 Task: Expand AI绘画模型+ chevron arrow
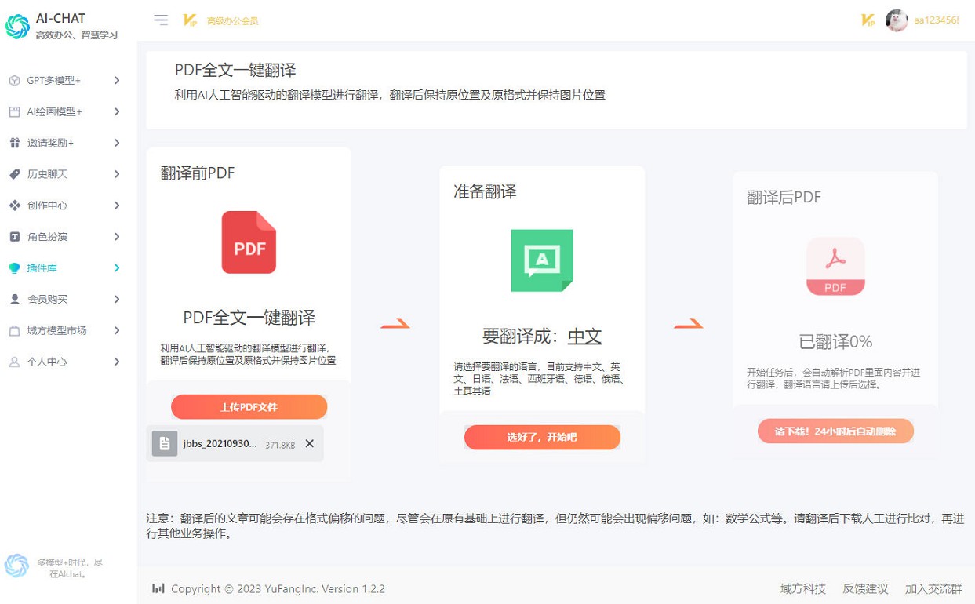click(x=117, y=111)
